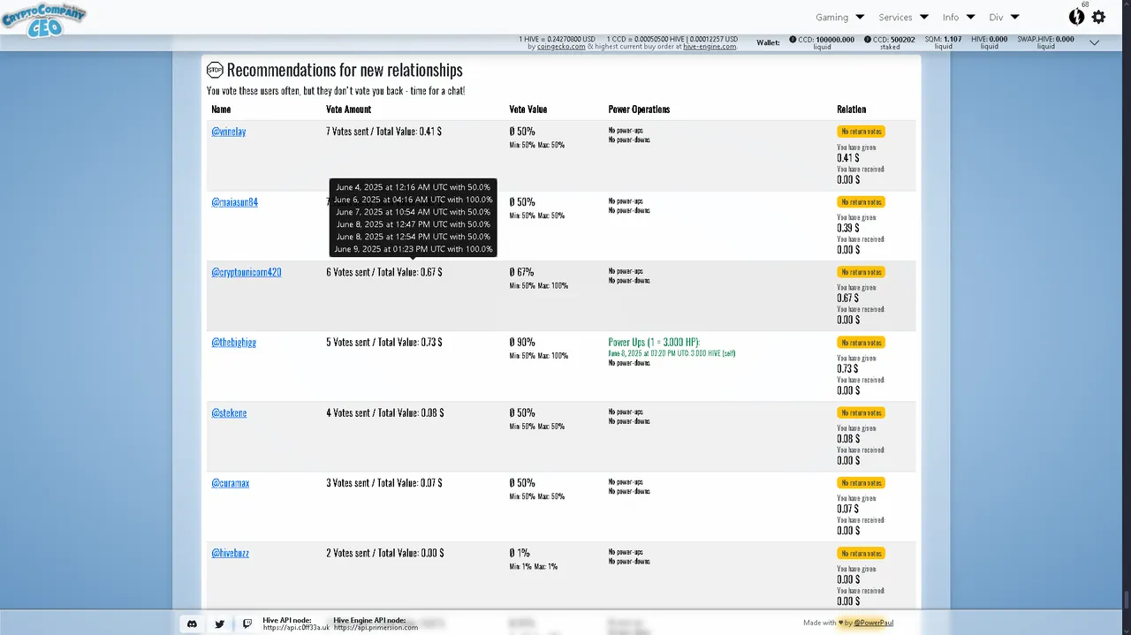This screenshot has width=1131, height=635.
Task: Click the 'Ø 67%' vote value
Action: coord(522,272)
